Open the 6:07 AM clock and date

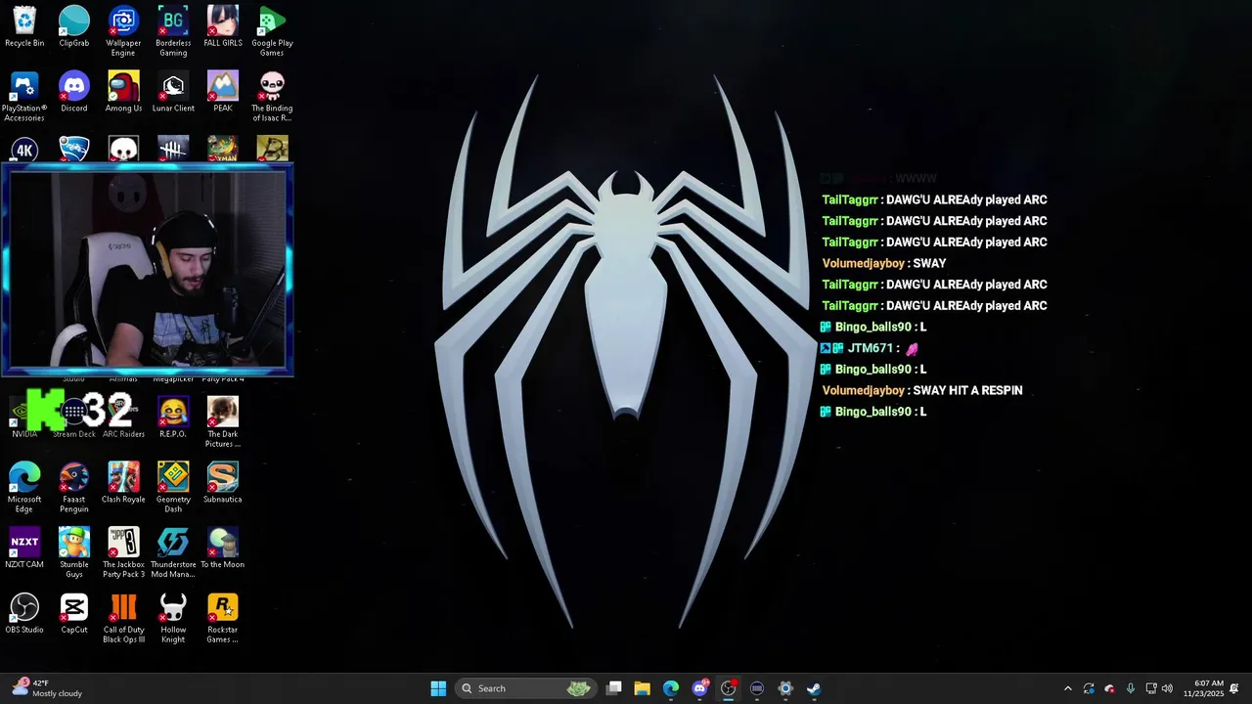(1203, 688)
